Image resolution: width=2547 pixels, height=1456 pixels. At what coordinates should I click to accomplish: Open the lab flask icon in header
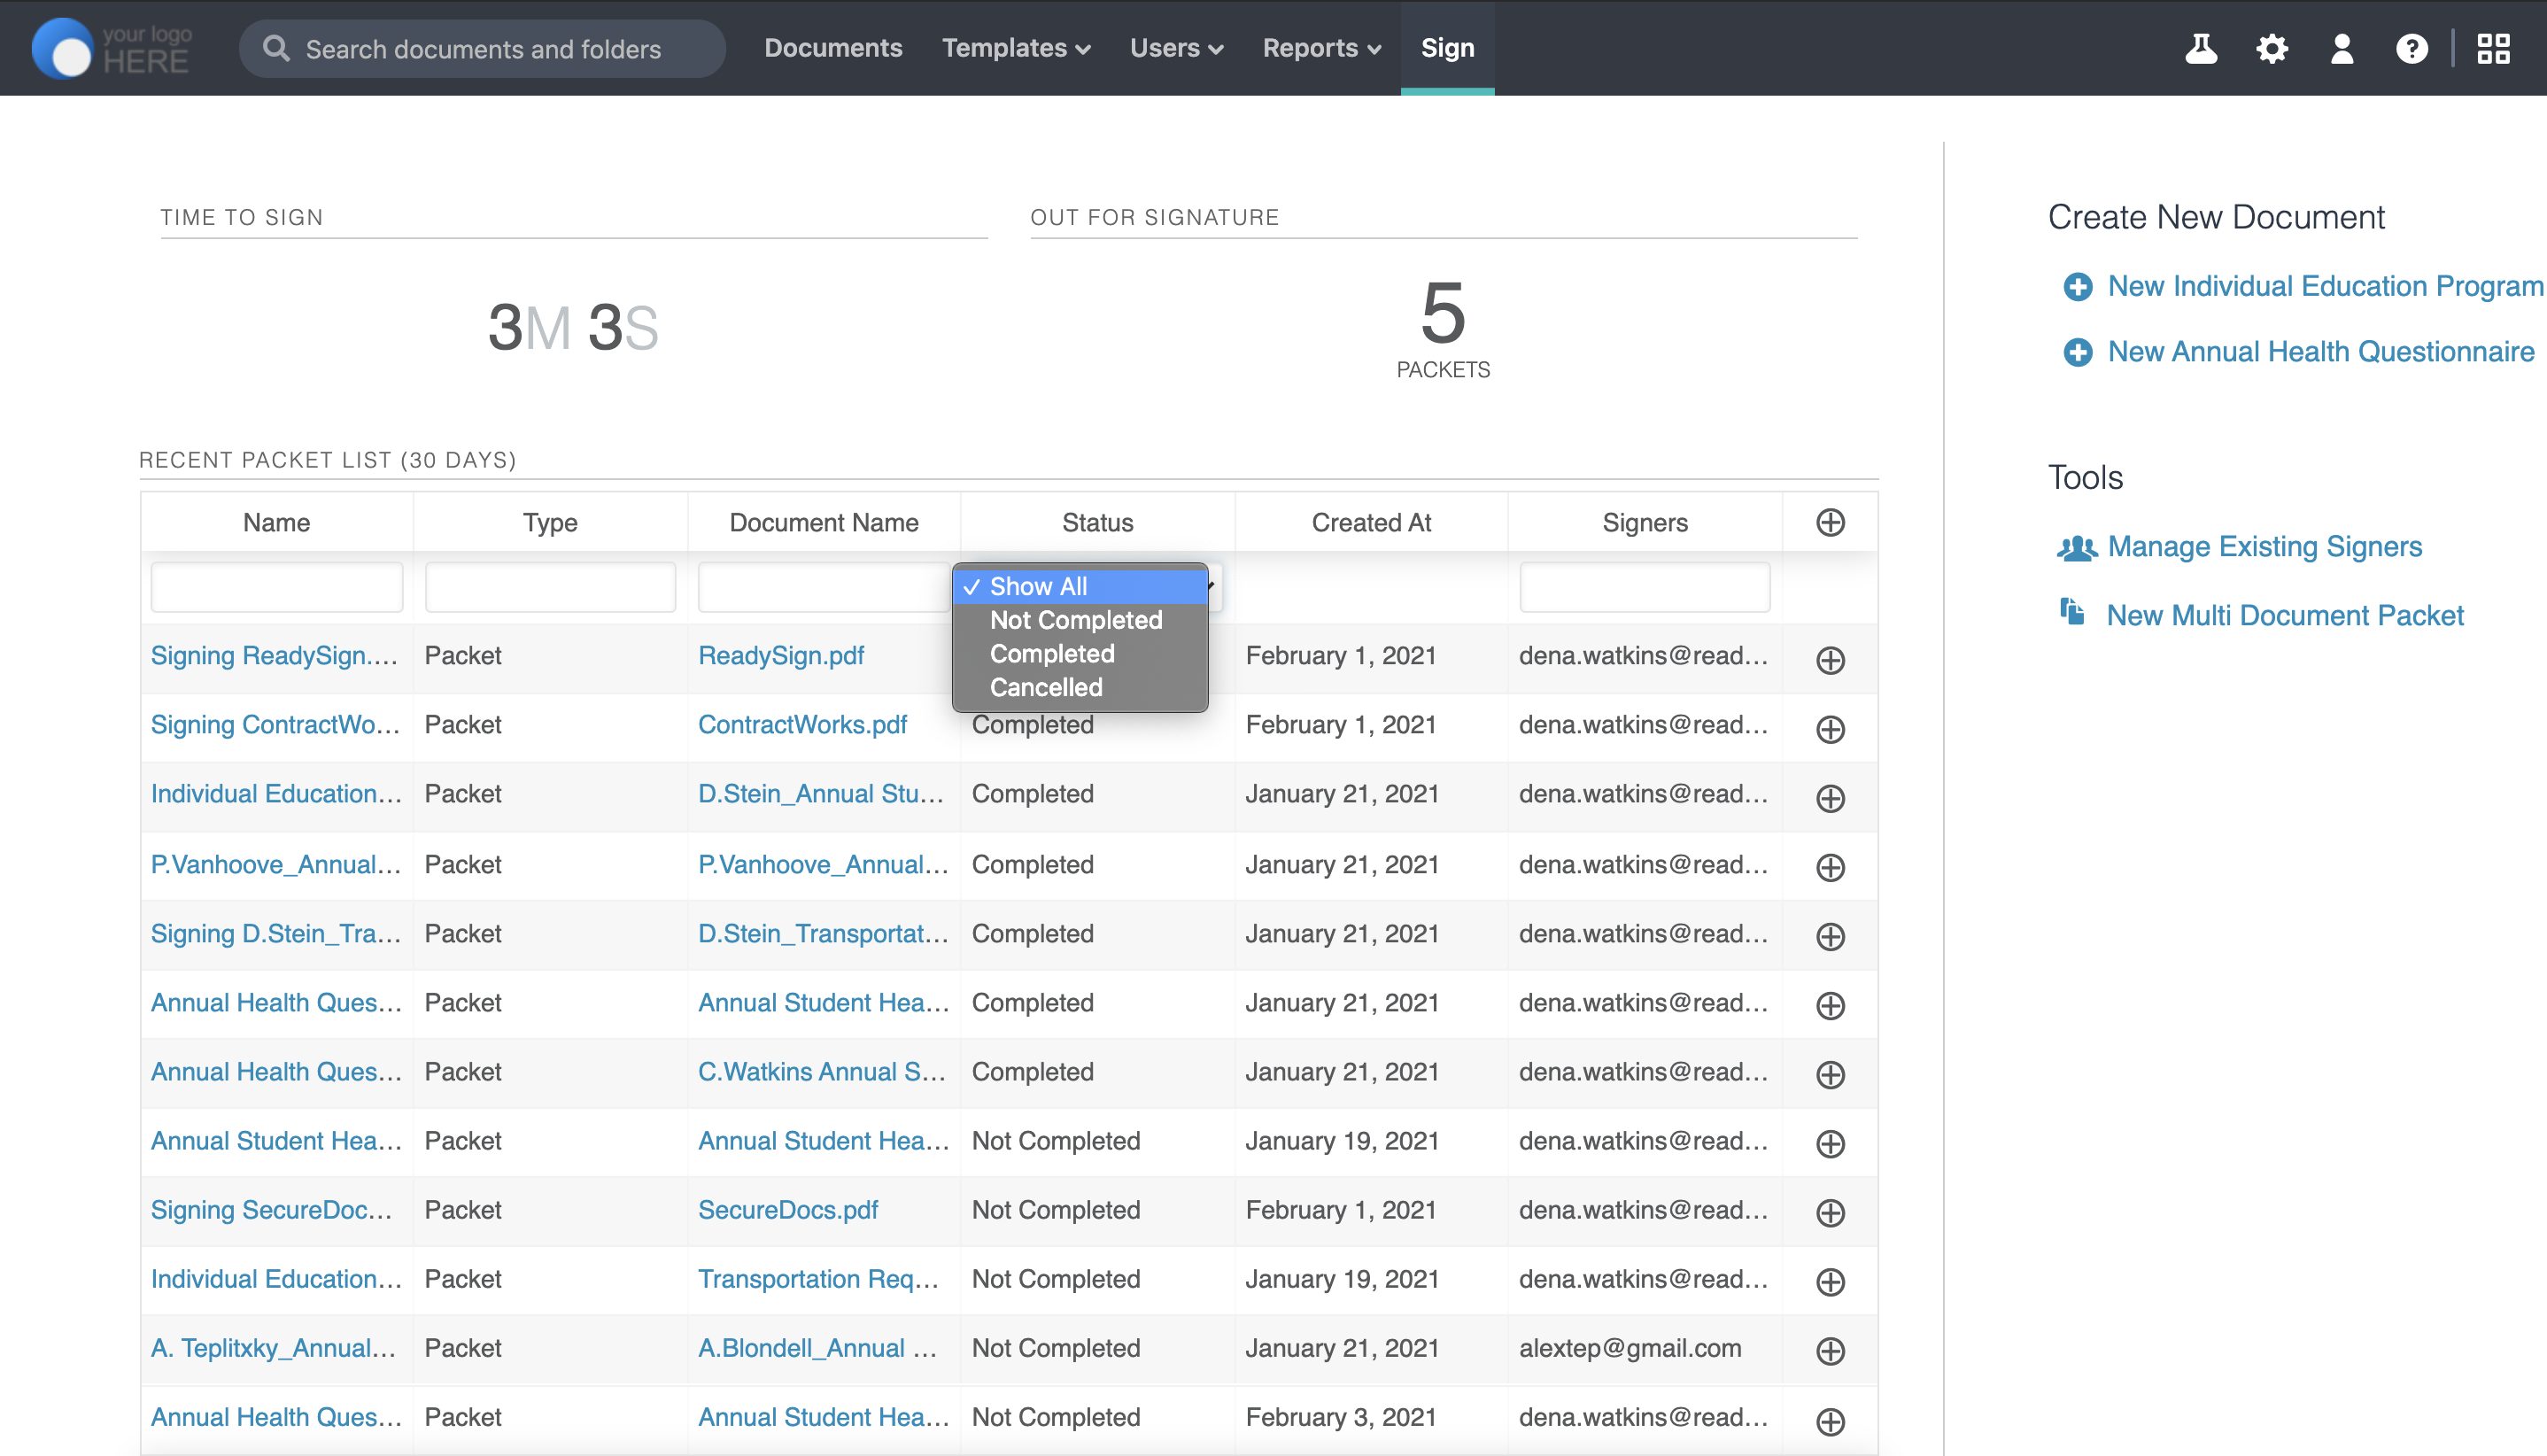(x=2201, y=48)
